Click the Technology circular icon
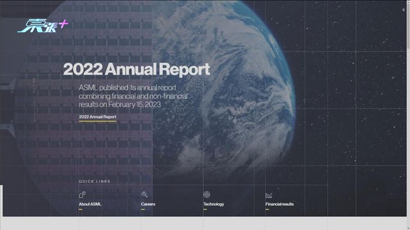This screenshot has width=410, height=230. tap(207, 195)
